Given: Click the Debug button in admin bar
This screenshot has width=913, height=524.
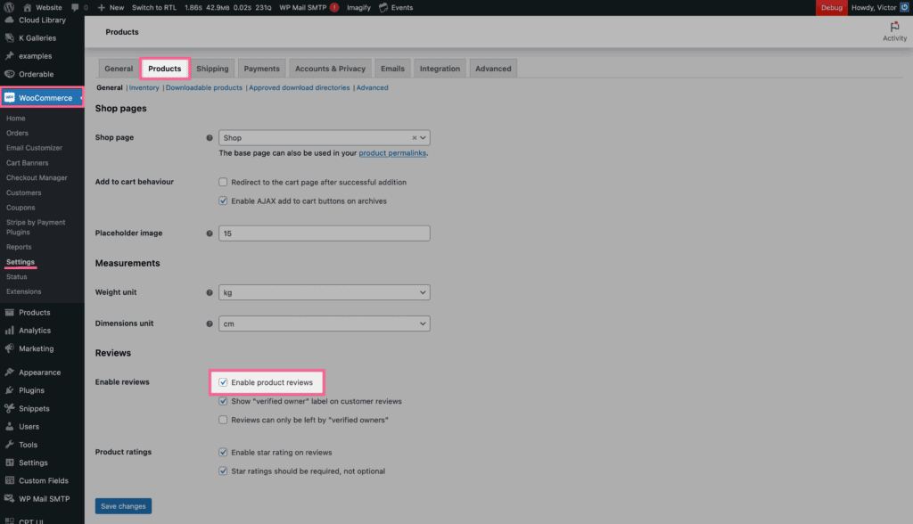Looking at the screenshot, I should 832,7.
